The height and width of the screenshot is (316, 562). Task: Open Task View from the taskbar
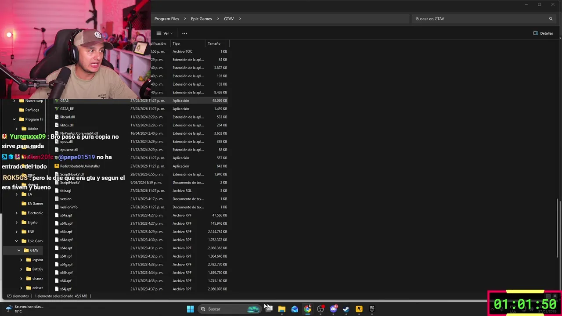269,309
